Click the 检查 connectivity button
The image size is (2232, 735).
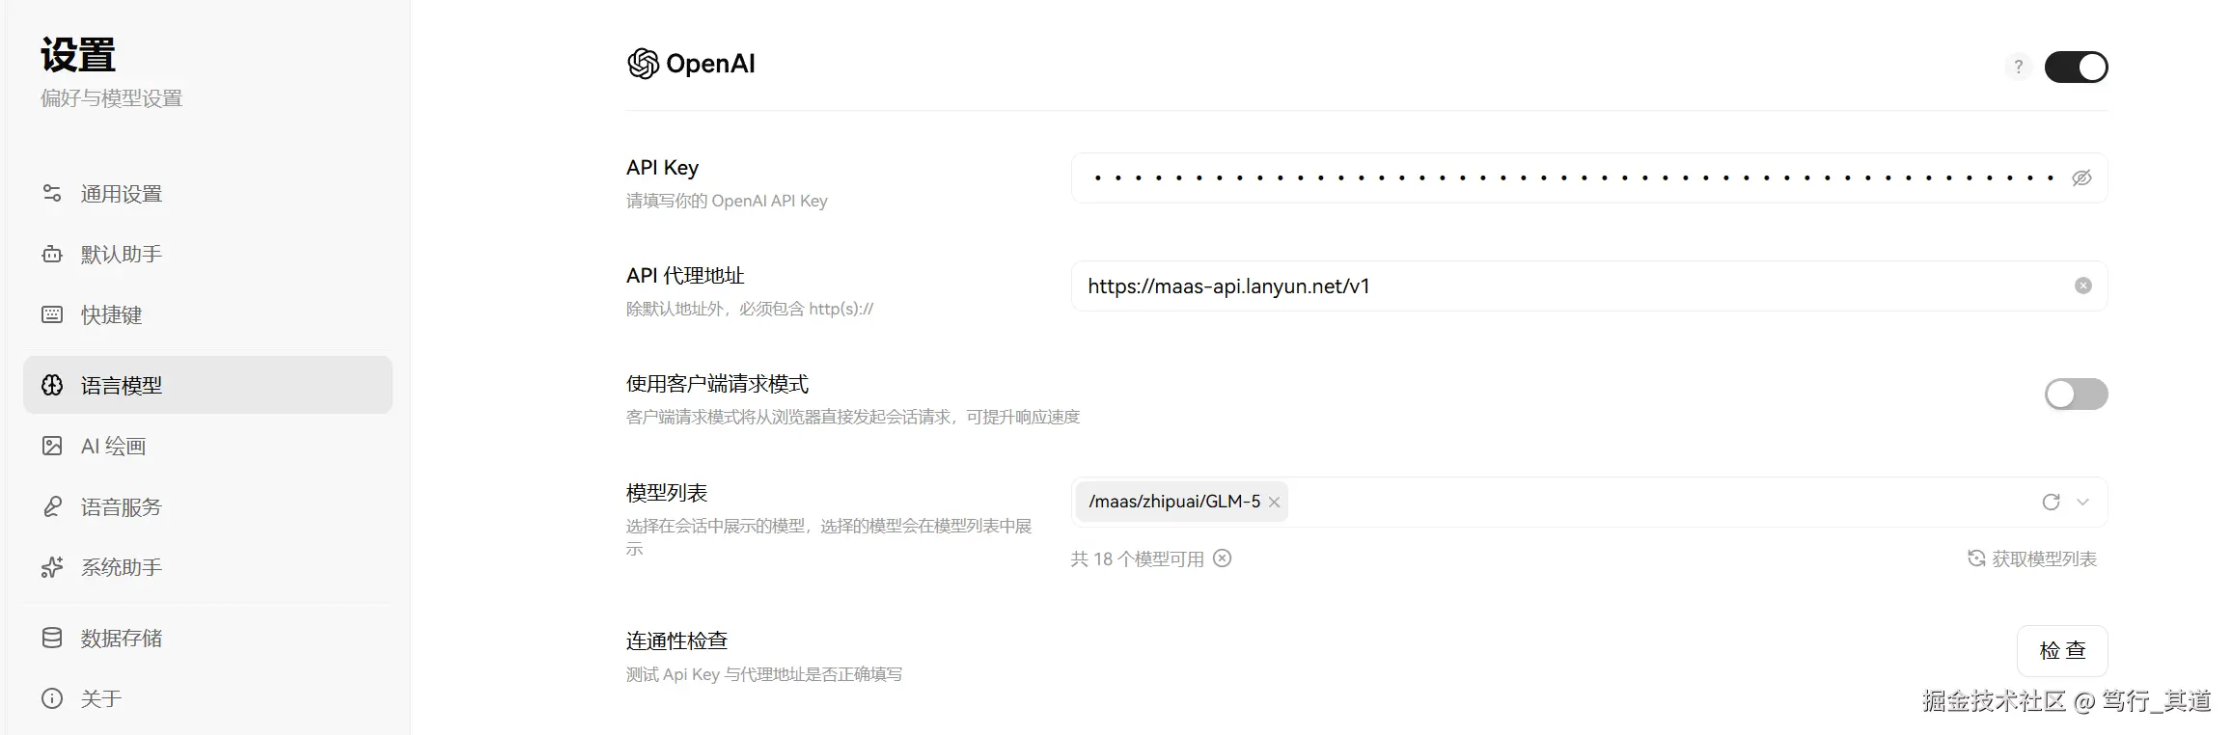pyautogui.click(x=2062, y=651)
